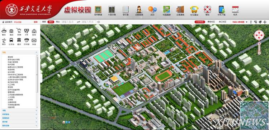Select the 餐饮 dining icon

(4, 31)
